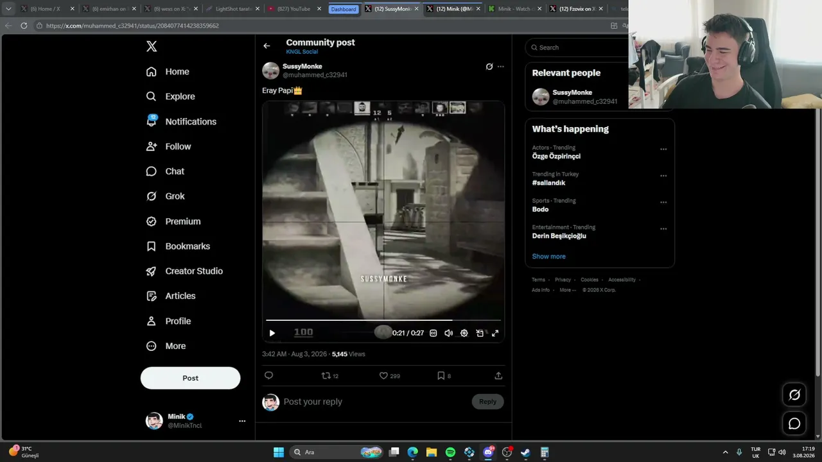Open Notifications in the sidebar
The height and width of the screenshot is (462, 822).
[x=181, y=121]
